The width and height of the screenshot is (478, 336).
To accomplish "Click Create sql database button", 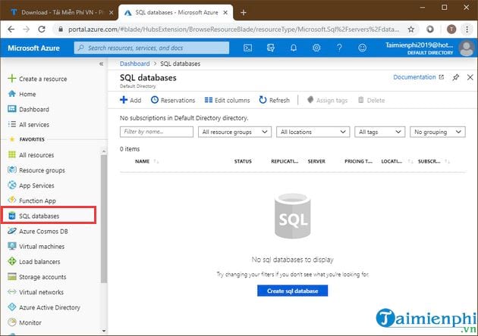I will [292, 291].
